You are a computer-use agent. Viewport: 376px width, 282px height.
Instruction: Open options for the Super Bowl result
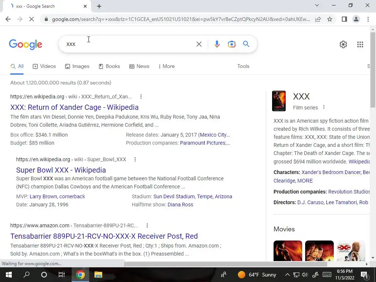pyautogui.click(x=135, y=159)
